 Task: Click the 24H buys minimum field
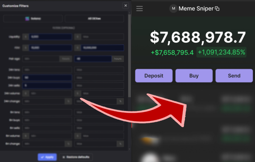(47, 78)
